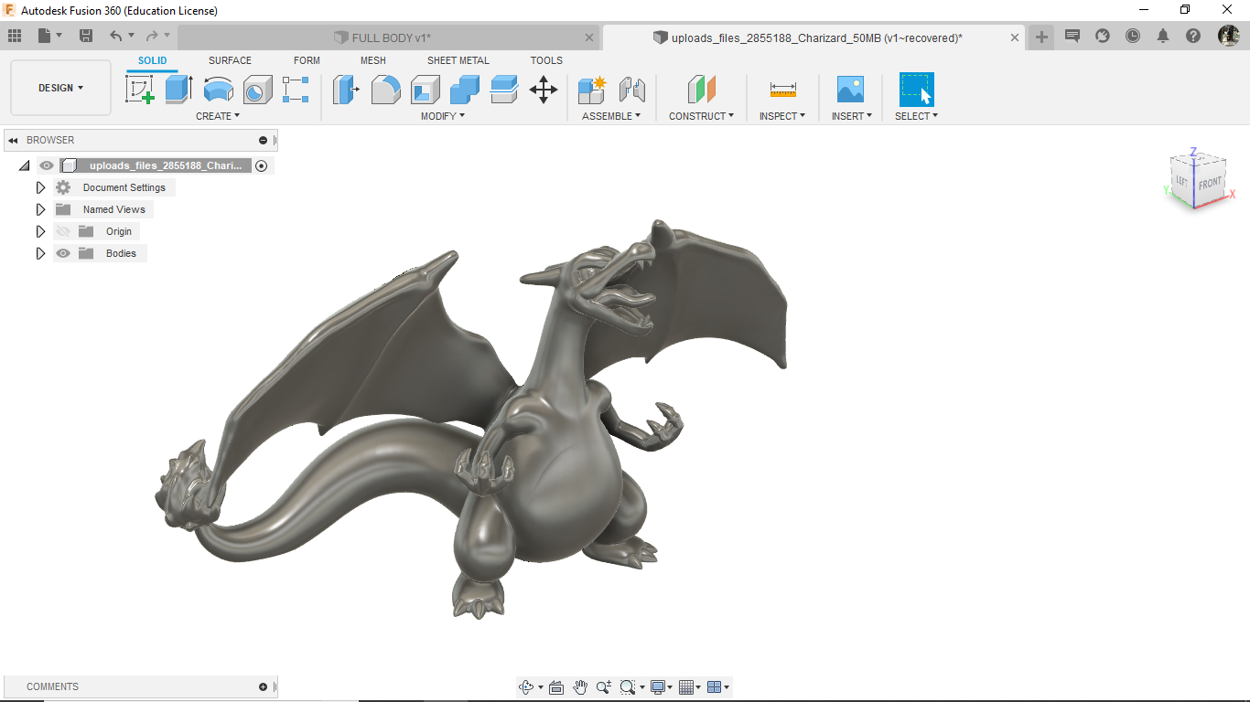Screen dimensions: 1250x702
Task: Select the Move/Copy tool
Action: (544, 90)
